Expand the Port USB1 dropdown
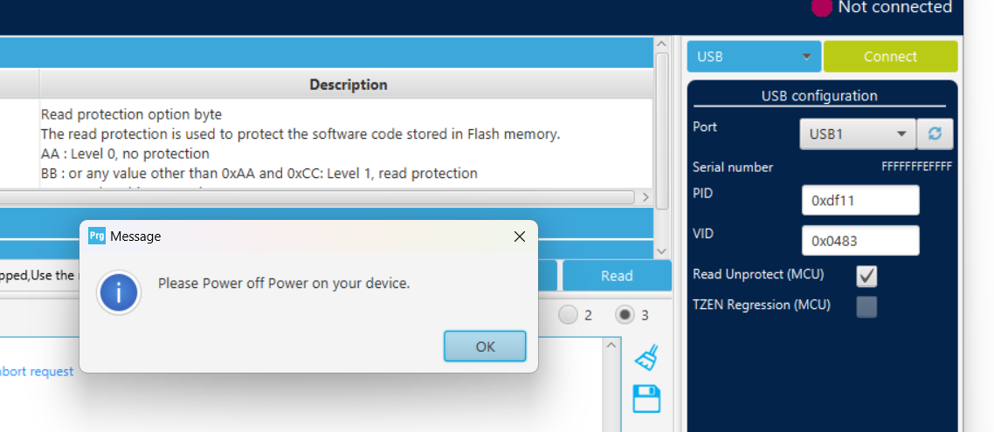Viewport: 994px width, 432px height. pyautogui.click(x=857, y=134)
